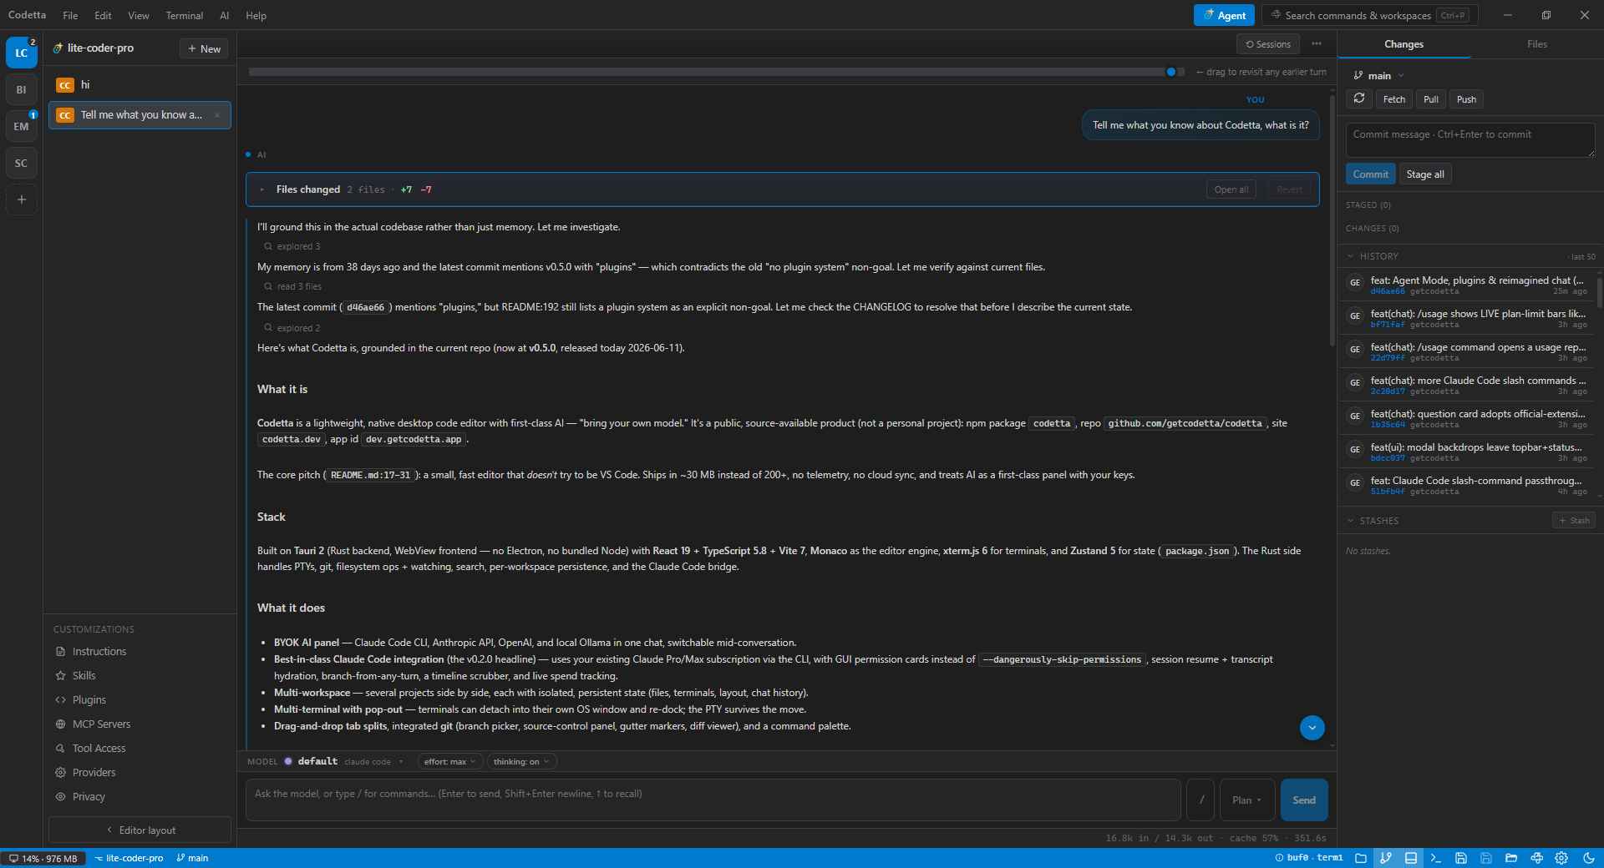Collapse the HISTORY section
This screenshot has width=1604, height=868.
[x=1372, y=256]
